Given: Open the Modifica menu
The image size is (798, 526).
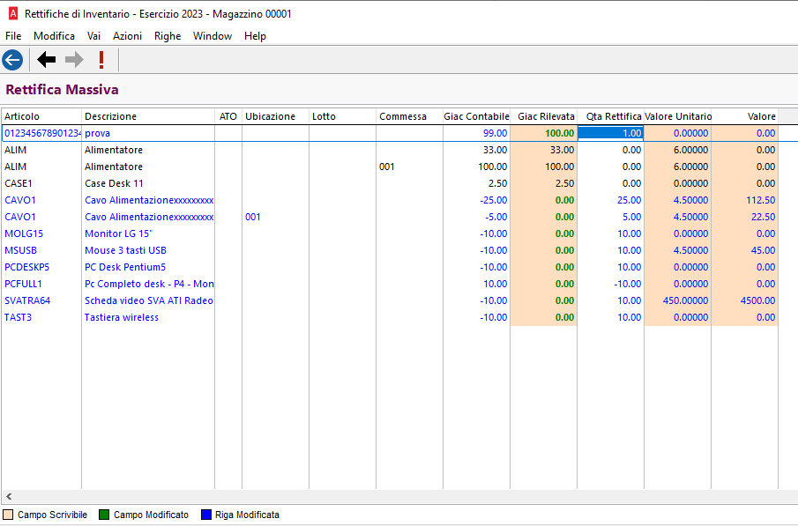Looking at the screenshot, I should [x=54, y=36].
